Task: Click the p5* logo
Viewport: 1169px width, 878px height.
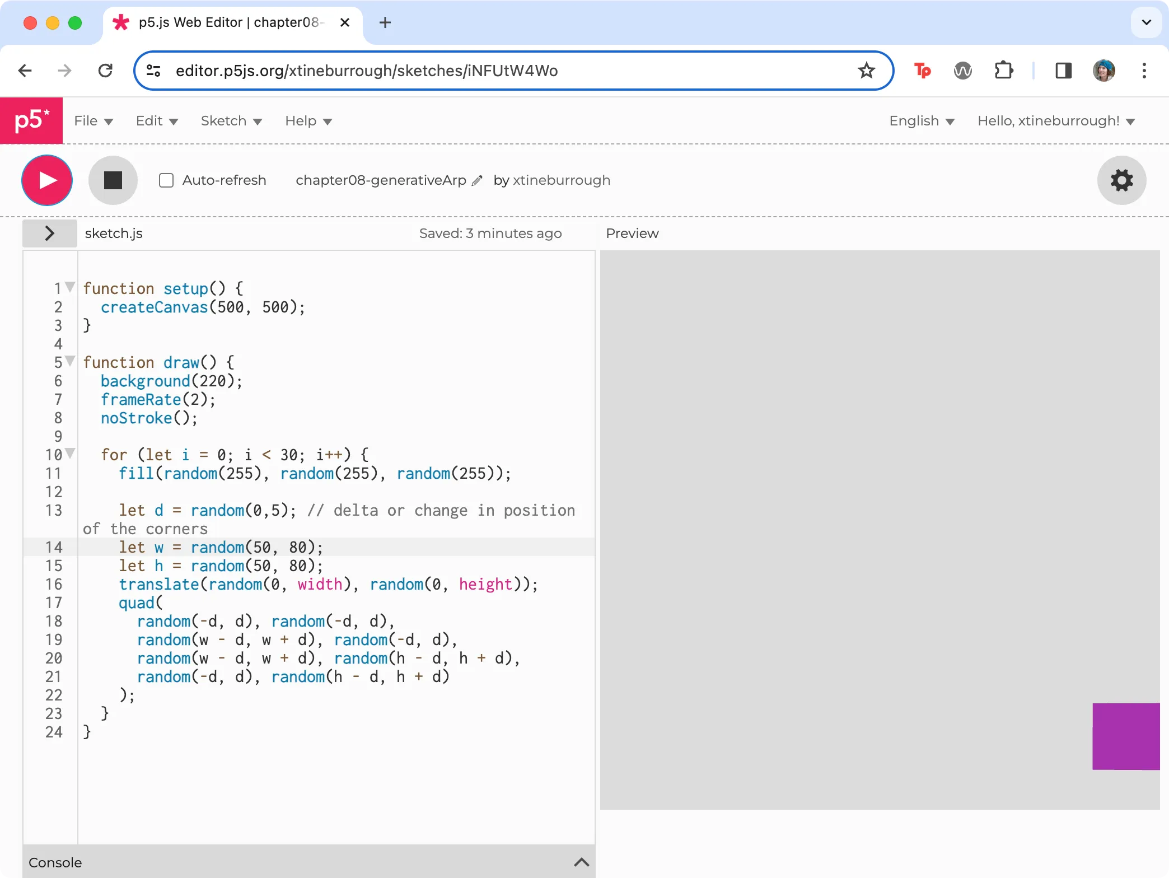Action: click(x=31, y=121)
